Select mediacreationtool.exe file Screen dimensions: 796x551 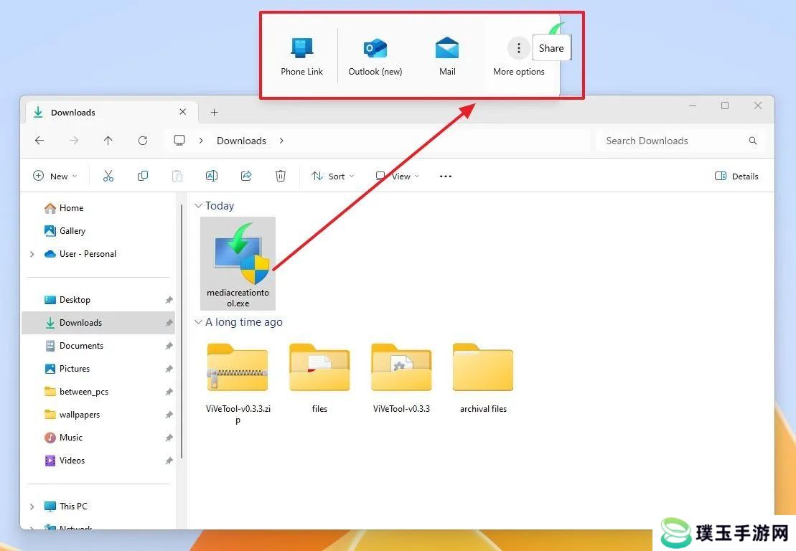pos(238,263)
